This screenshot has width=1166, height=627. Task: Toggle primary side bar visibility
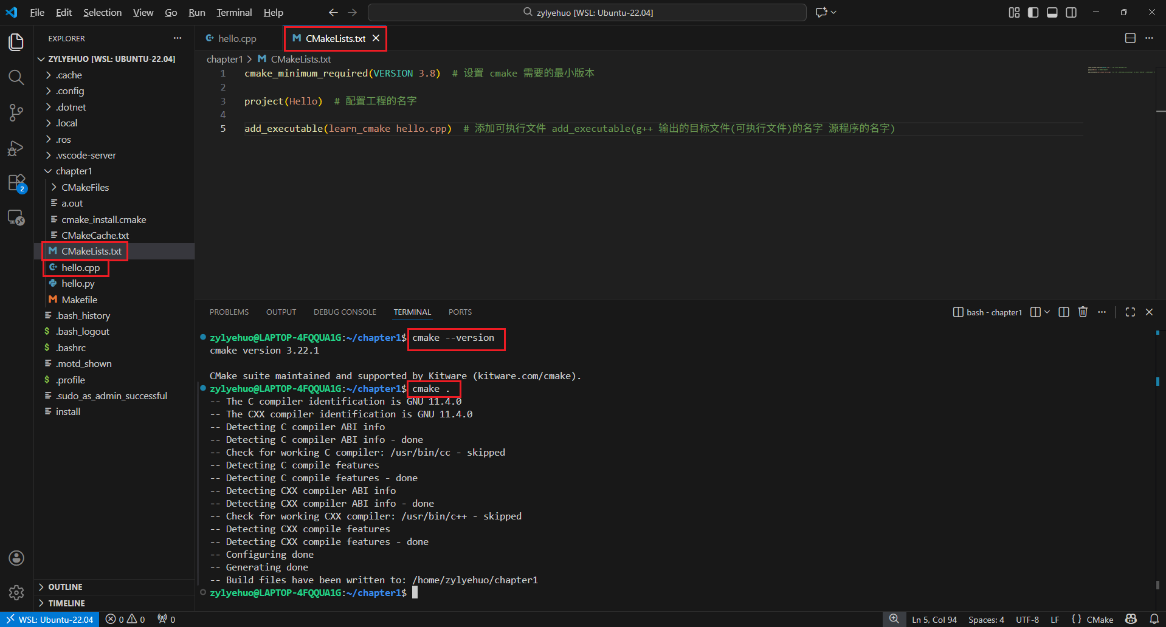point(1033,12)
